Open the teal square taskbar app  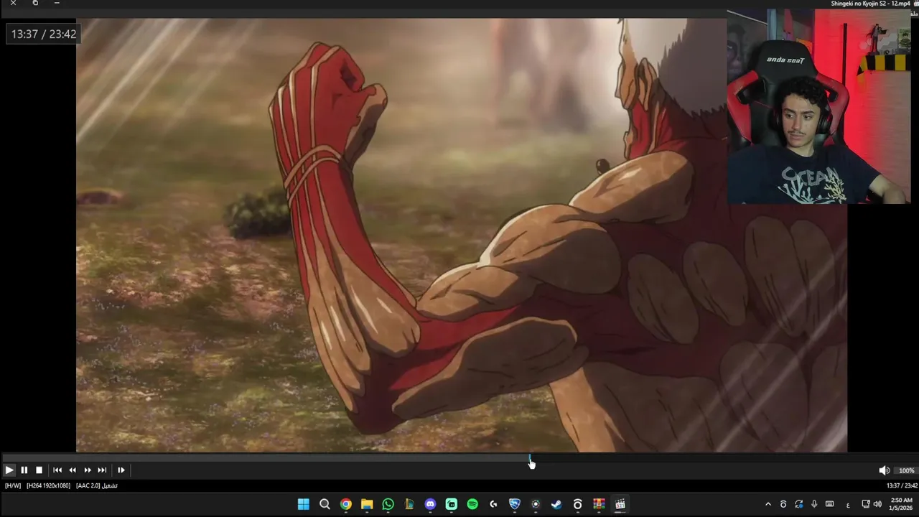point(451,504)
